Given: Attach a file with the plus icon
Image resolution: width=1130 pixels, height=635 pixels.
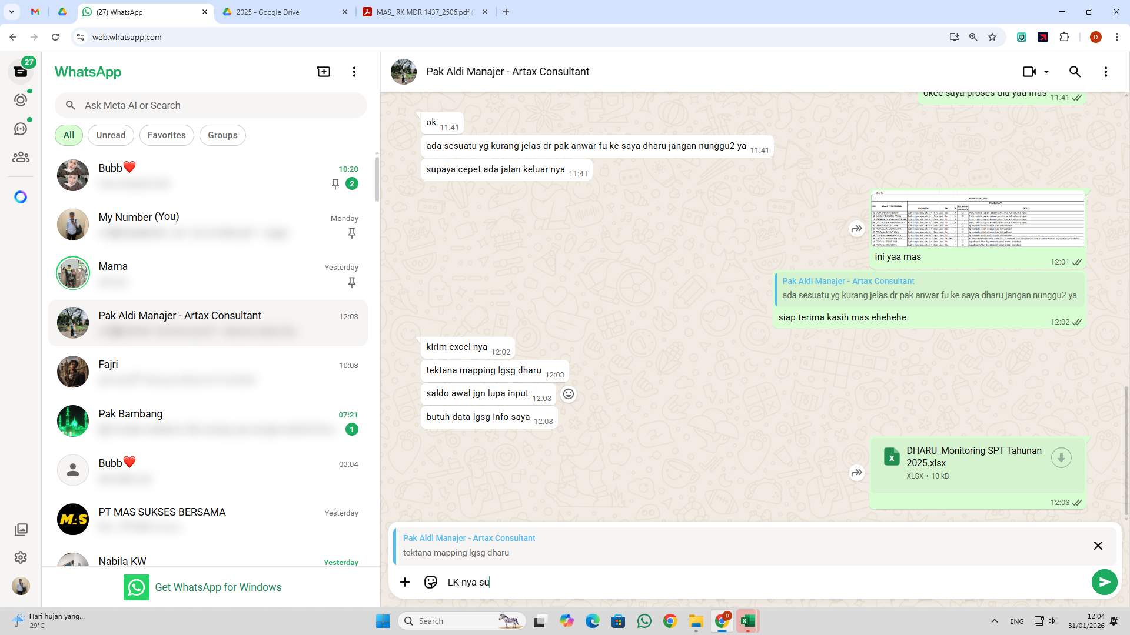Looking at the screenshot, I should [405, 582].
